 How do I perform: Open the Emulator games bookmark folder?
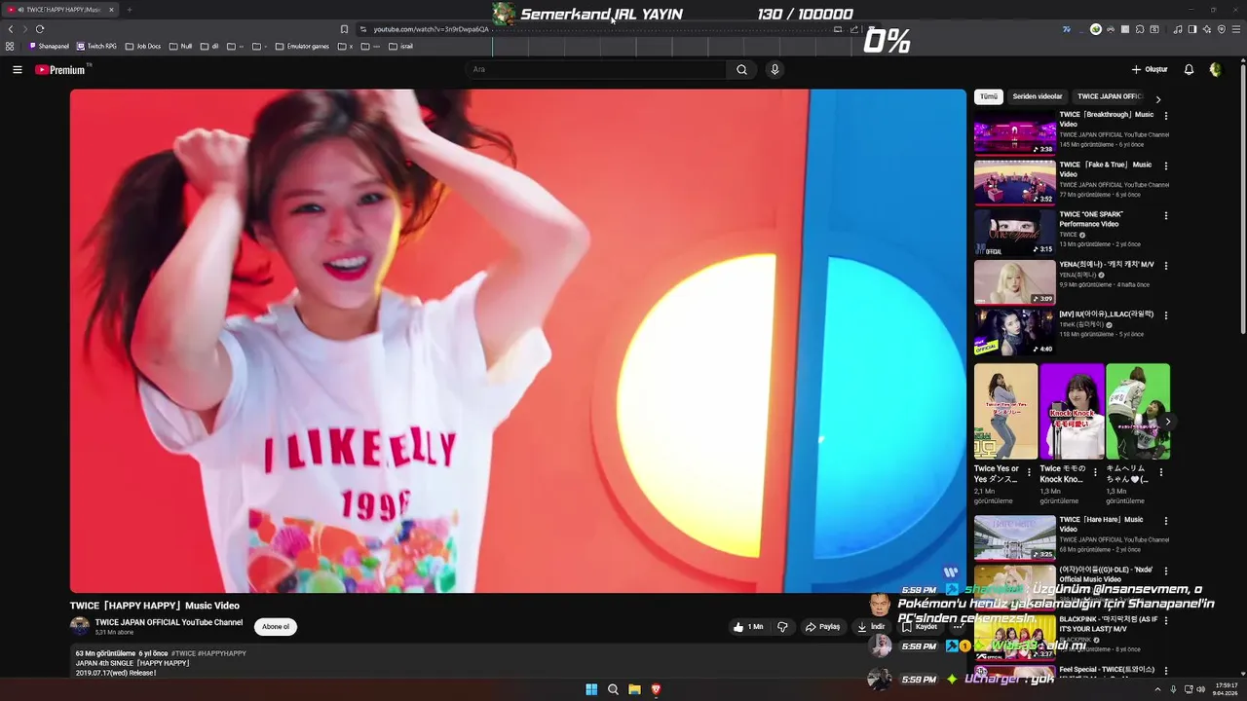(303, 46)
